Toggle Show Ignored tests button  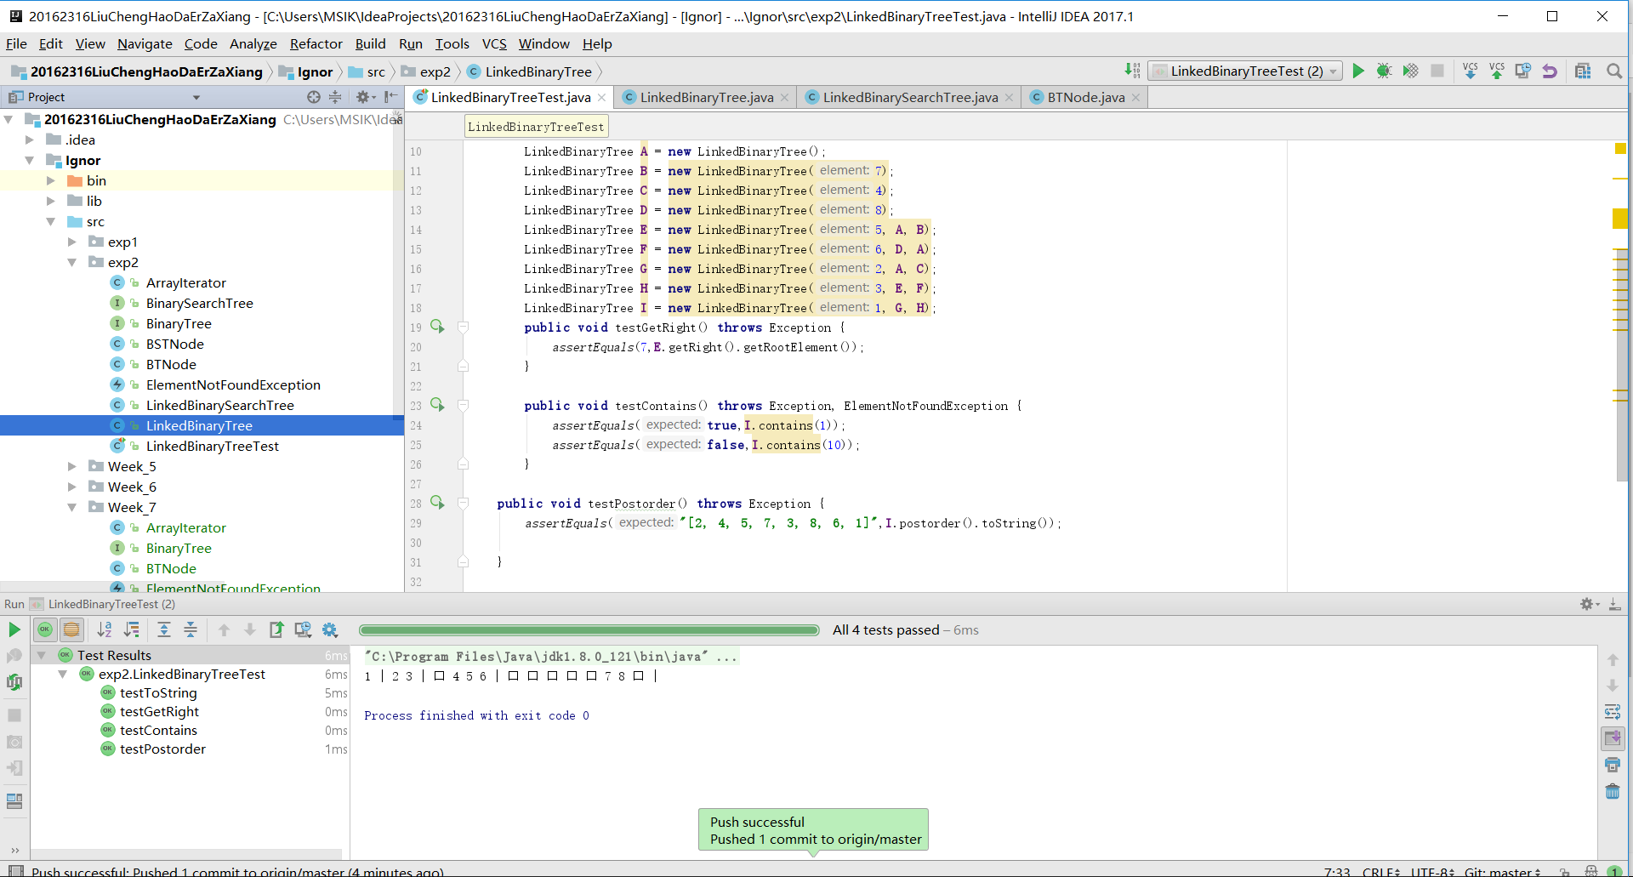71,629
